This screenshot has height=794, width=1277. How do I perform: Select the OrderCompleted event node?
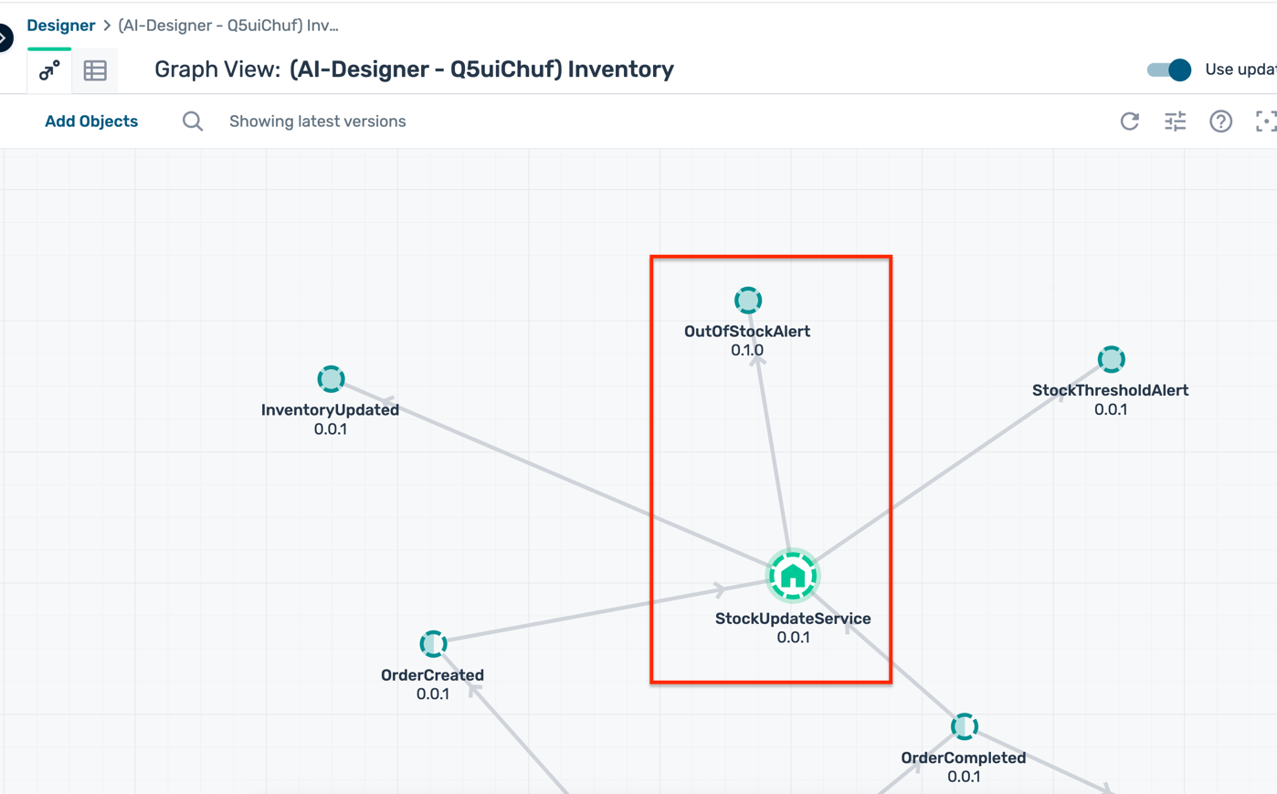click(964, 726)
